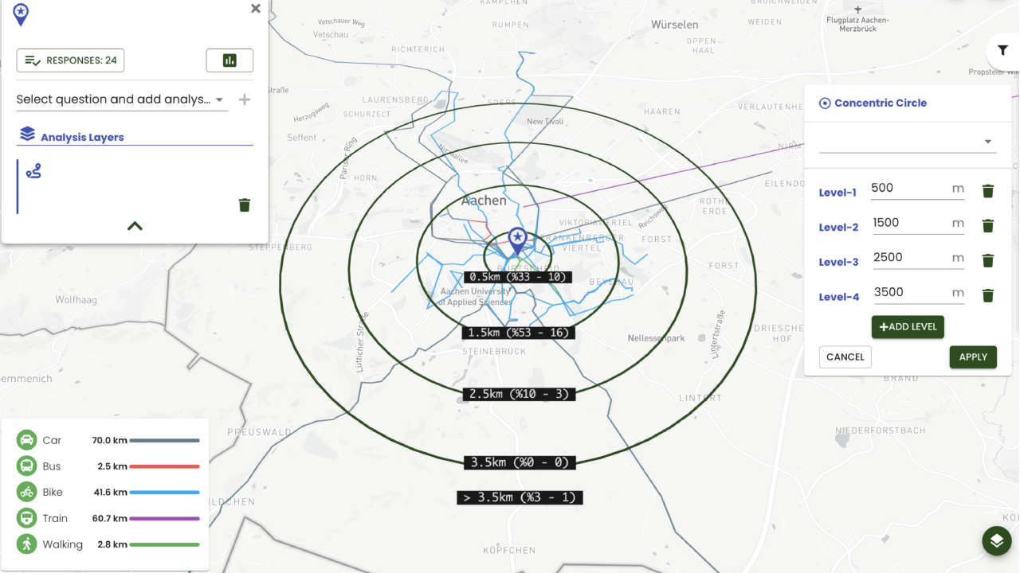
Task: Click the Car 70.0 km value
Action: point(109,440)
